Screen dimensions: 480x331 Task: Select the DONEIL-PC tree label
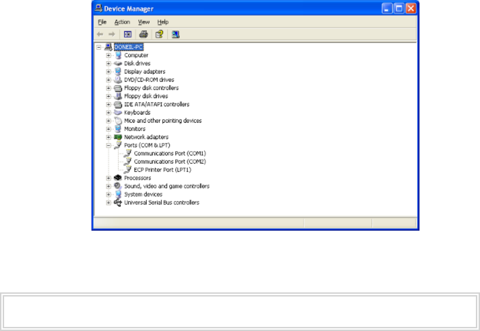click(x=129, y=47)
